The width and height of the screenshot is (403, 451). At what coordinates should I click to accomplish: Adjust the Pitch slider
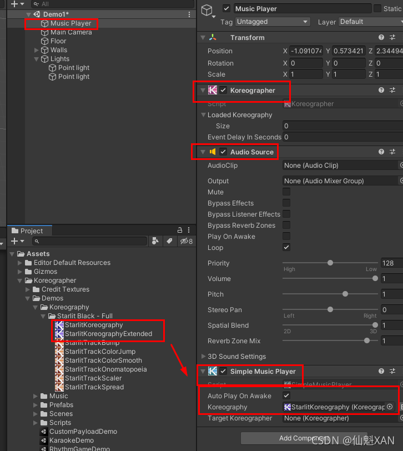[x=330, y=294]
